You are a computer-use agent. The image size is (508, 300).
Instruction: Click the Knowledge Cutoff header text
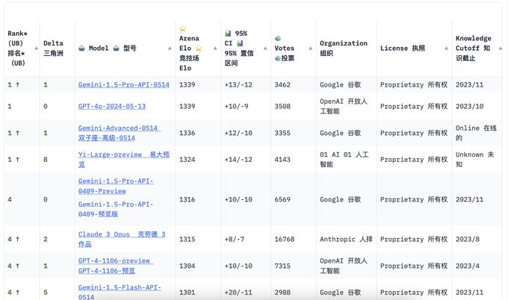click(474, 49)
